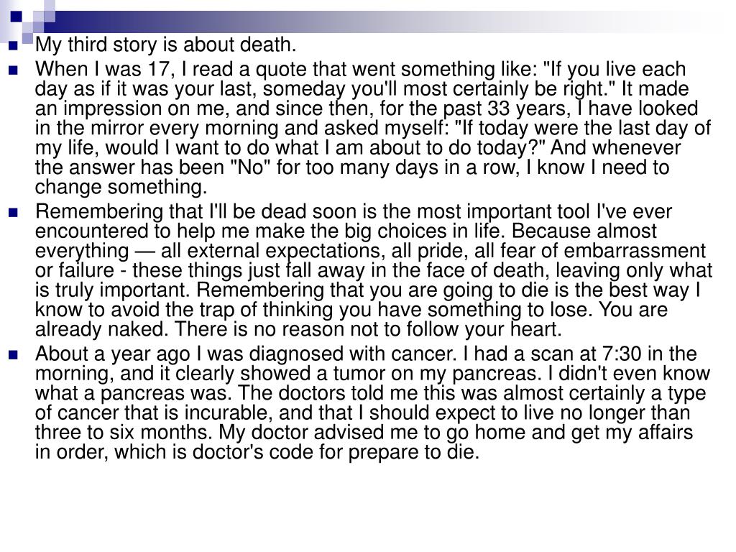Click the bullet beside 'When I was 17'
This screenshot has width=736, height=552.
(13, 71)
